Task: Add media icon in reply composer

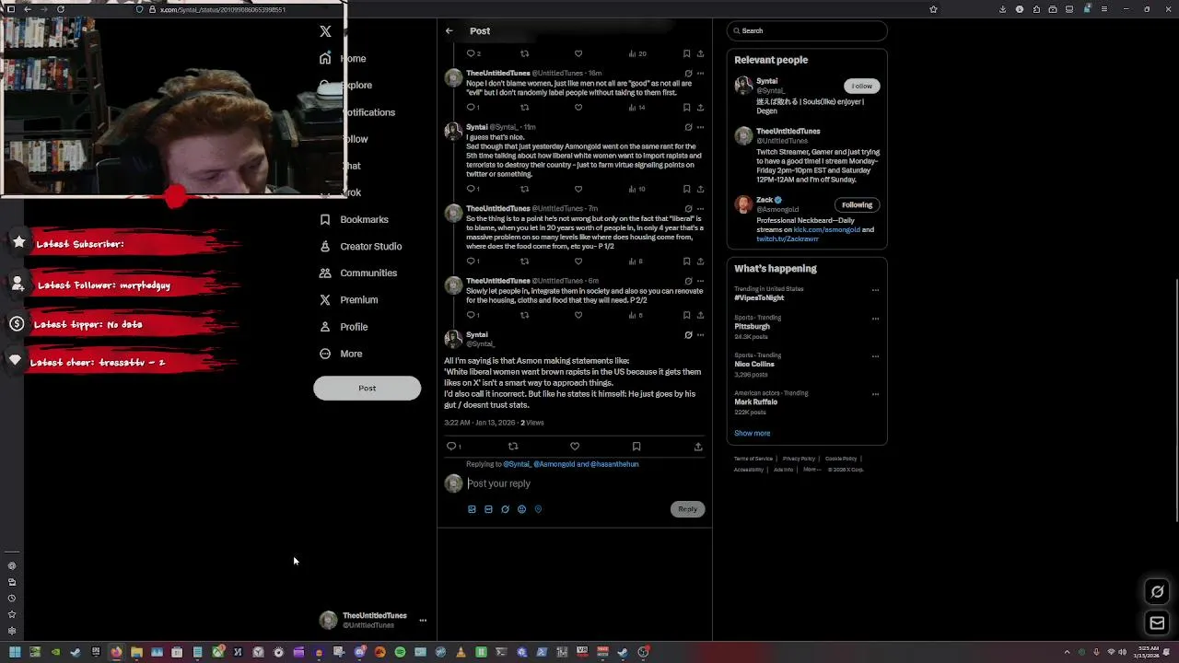Action: (472, 509)
